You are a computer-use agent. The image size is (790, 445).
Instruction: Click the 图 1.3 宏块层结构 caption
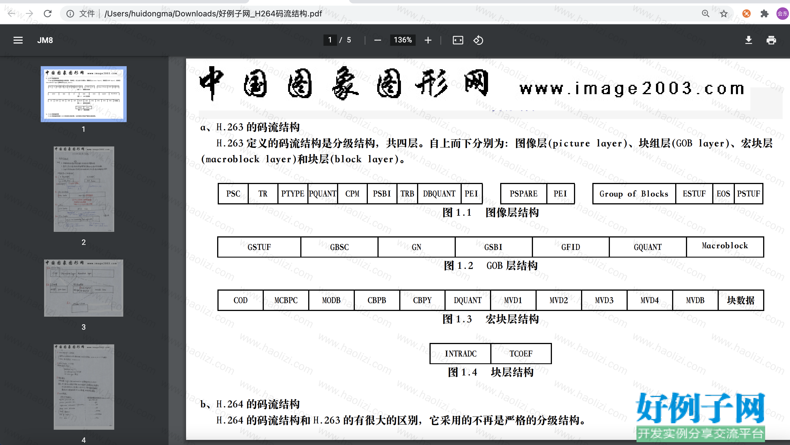coord(491,319)
